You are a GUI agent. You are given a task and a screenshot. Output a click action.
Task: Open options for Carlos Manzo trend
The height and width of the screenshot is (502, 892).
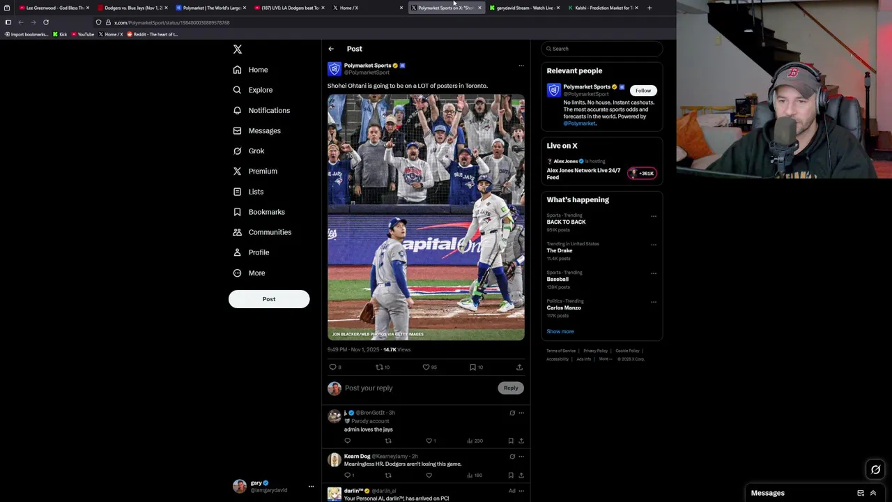(654, 302)
